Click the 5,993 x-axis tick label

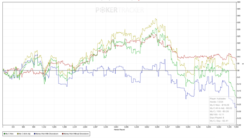(x=188, y=127)
